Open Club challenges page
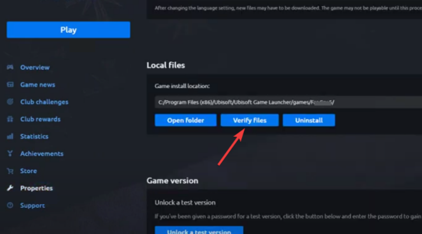 44,102
